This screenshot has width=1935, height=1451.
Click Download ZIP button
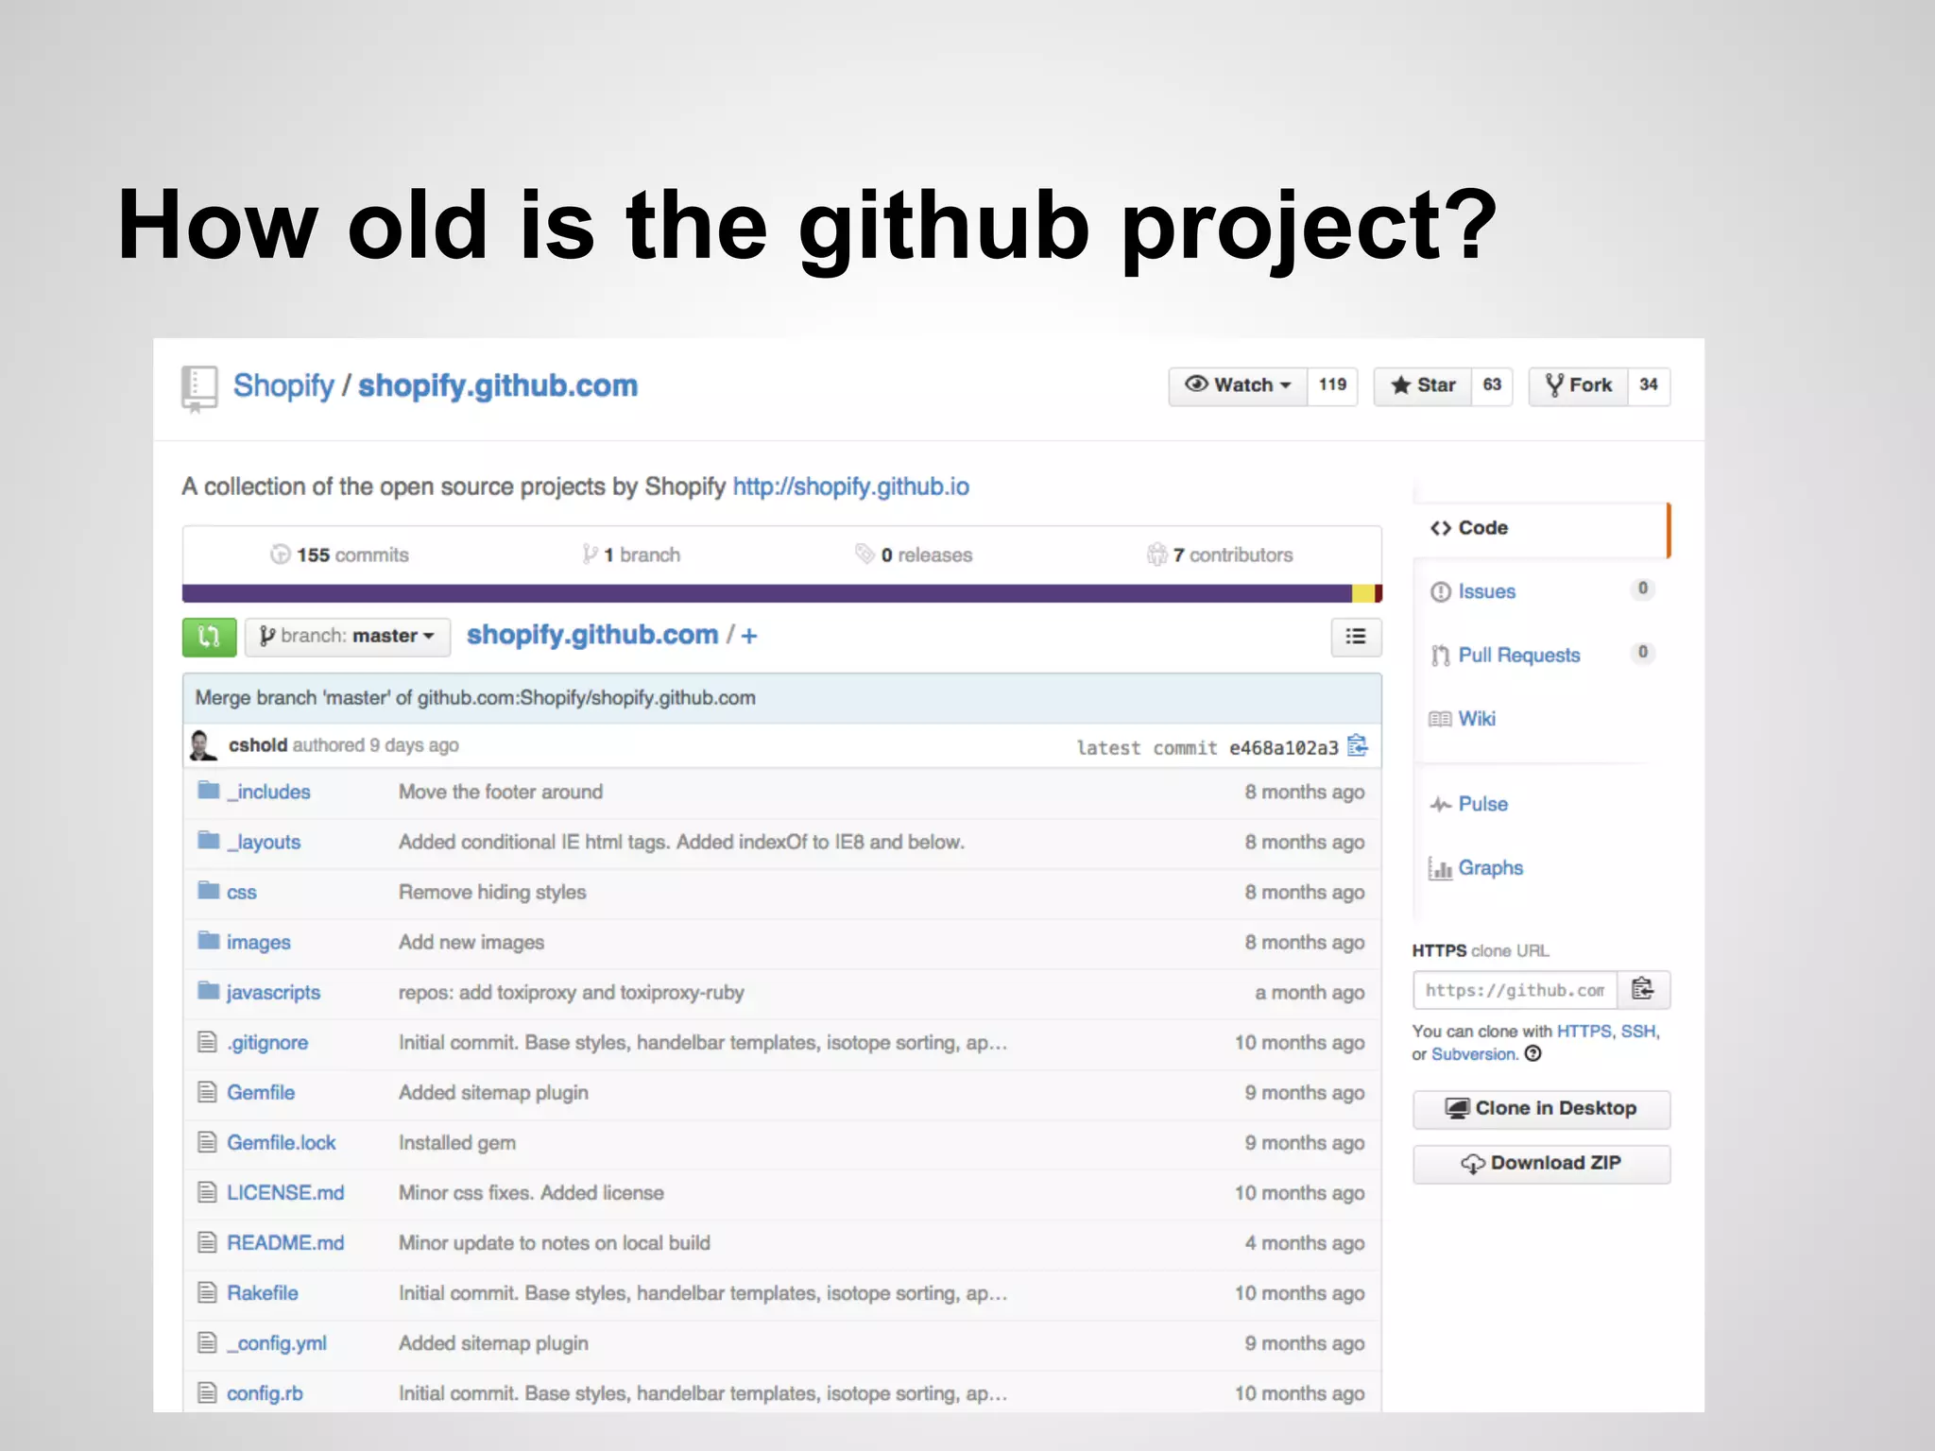1542,1164
